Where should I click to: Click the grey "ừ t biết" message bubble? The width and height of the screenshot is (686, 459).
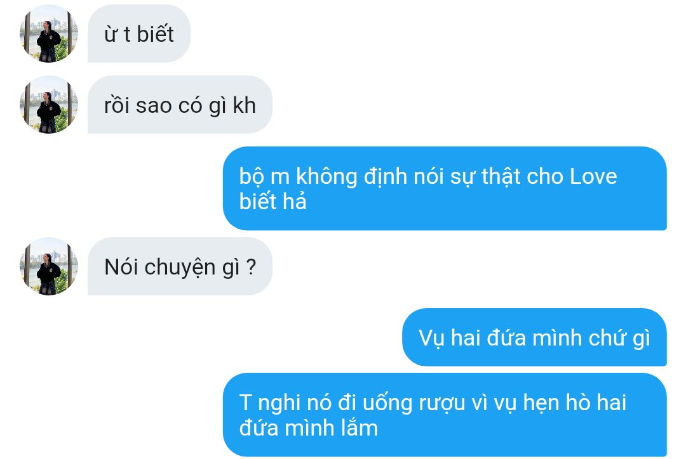[x=139, y=34]
